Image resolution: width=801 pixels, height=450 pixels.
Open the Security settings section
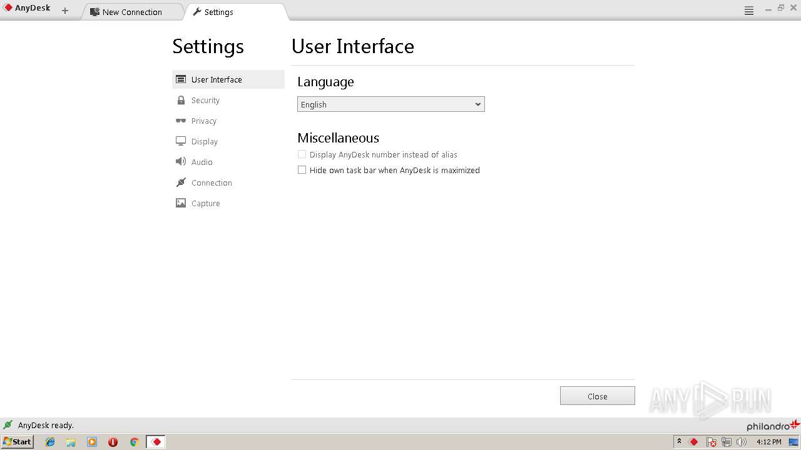pyautogui.click(x=228, y=100)
